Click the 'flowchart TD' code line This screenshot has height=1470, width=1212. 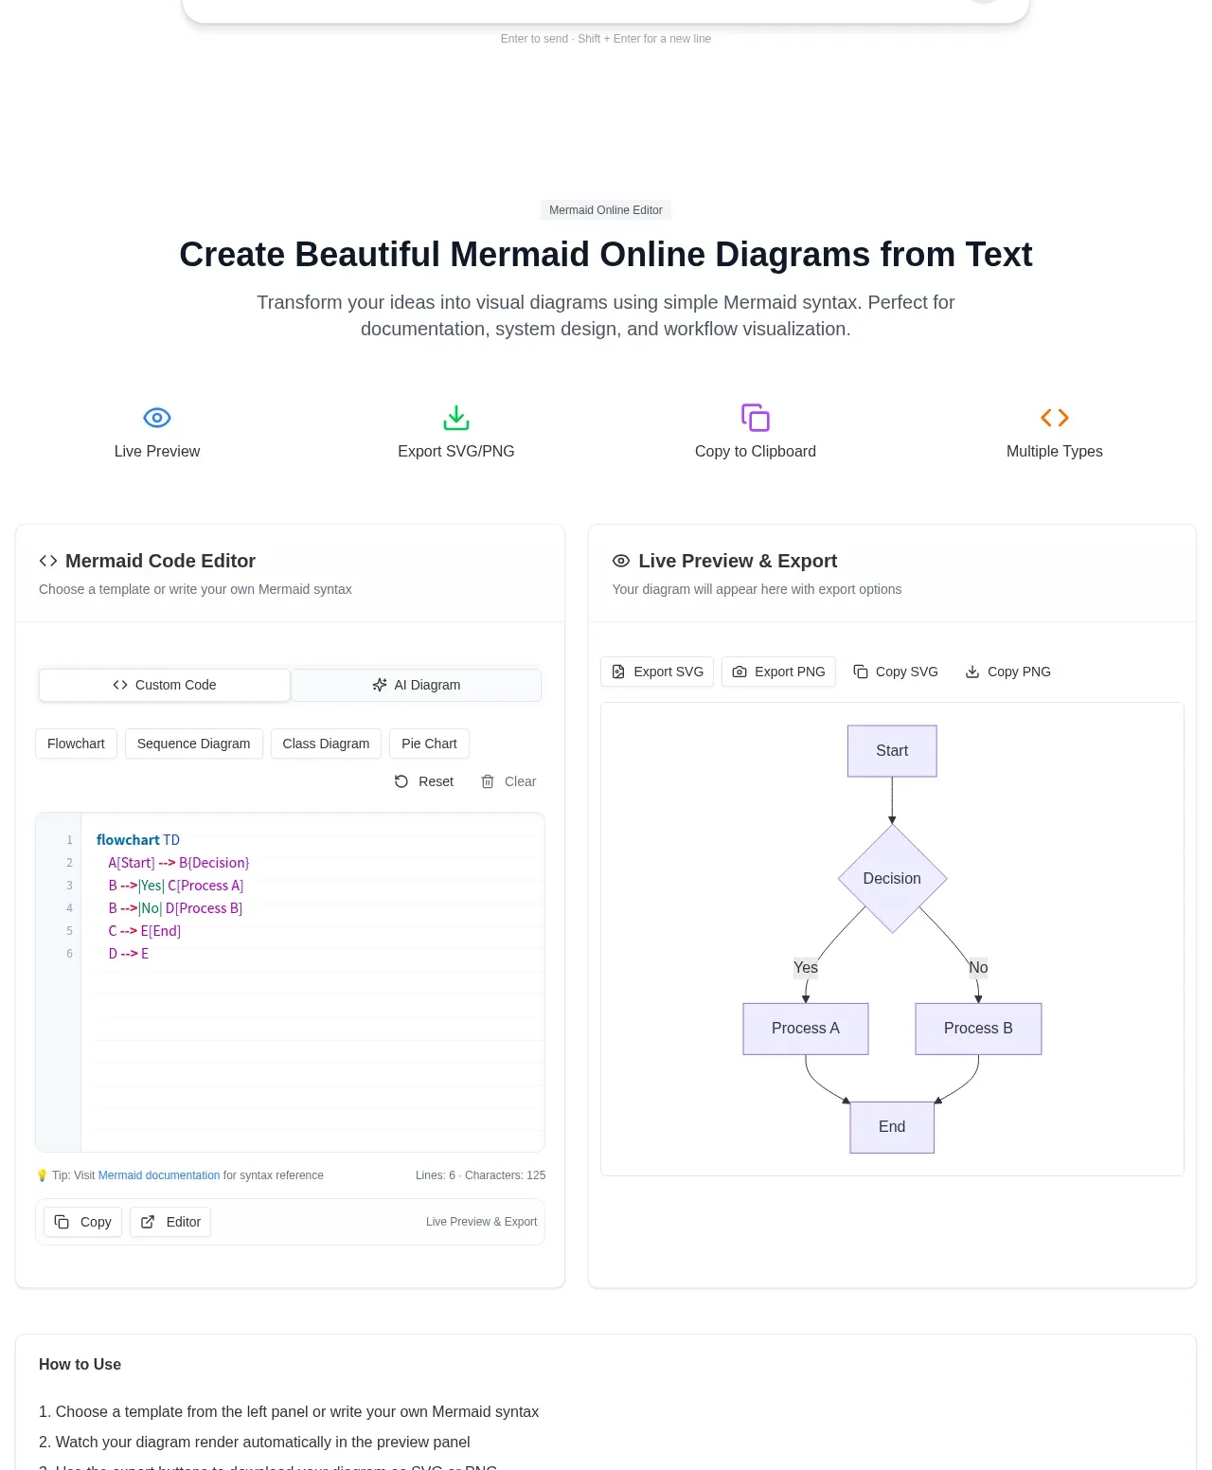[138, 840]
